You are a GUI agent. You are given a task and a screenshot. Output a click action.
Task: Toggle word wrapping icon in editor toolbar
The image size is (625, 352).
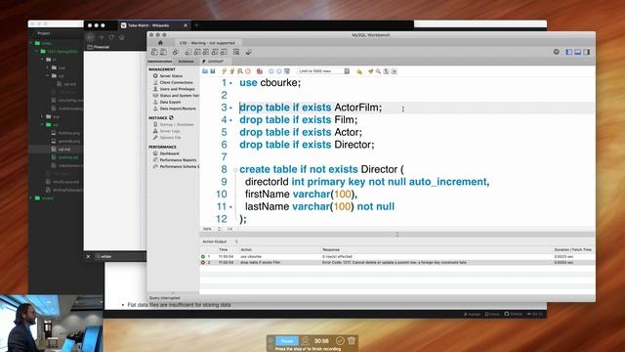(x=395, y=71)
